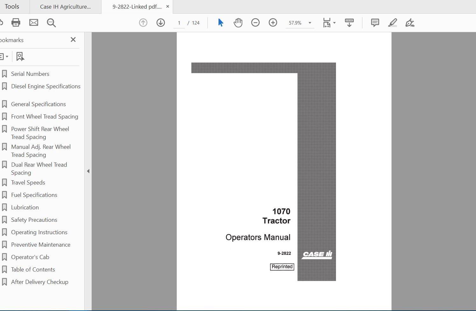
Task: Print the document using the printer icon
Action: [16, 23]
